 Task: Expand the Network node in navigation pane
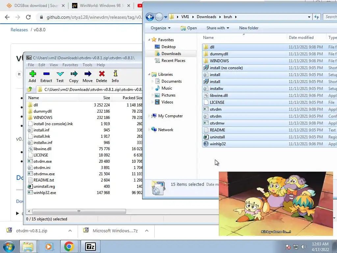(x=149, y=130)
